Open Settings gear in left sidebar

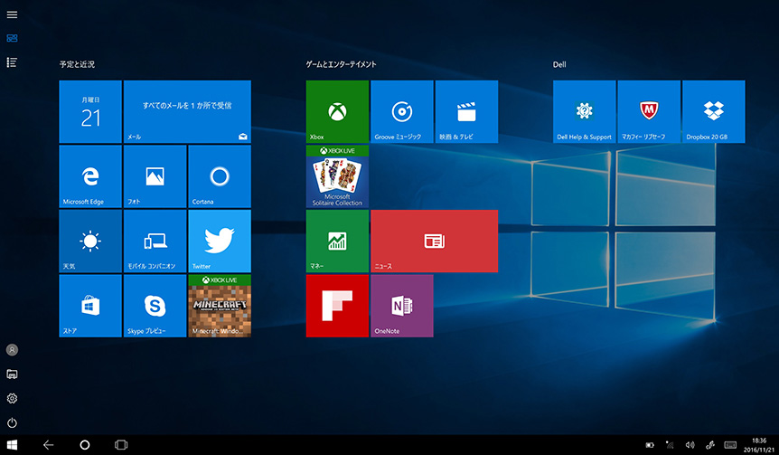click(x=12, y=398)
